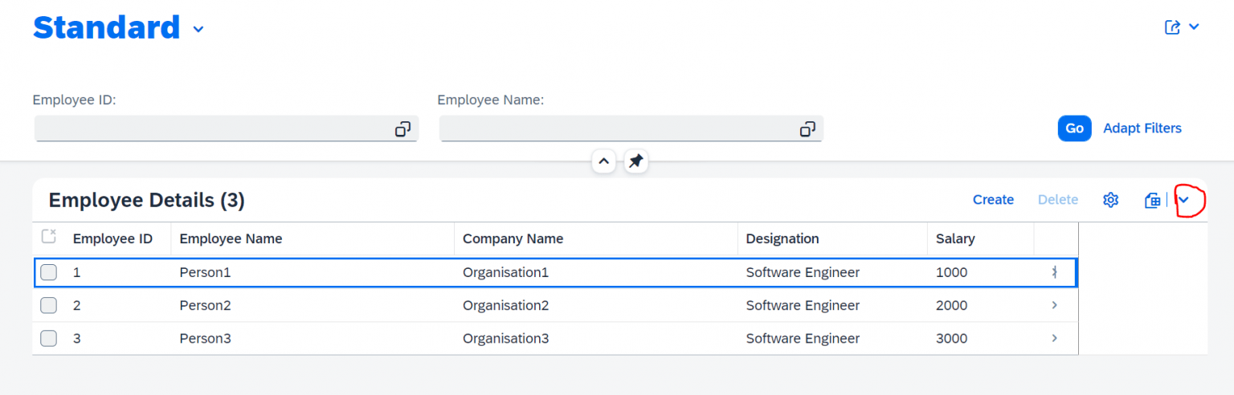This screenshot has width=1234, height=395.
Task: Click the Salary column header
Action: point(954,238)
